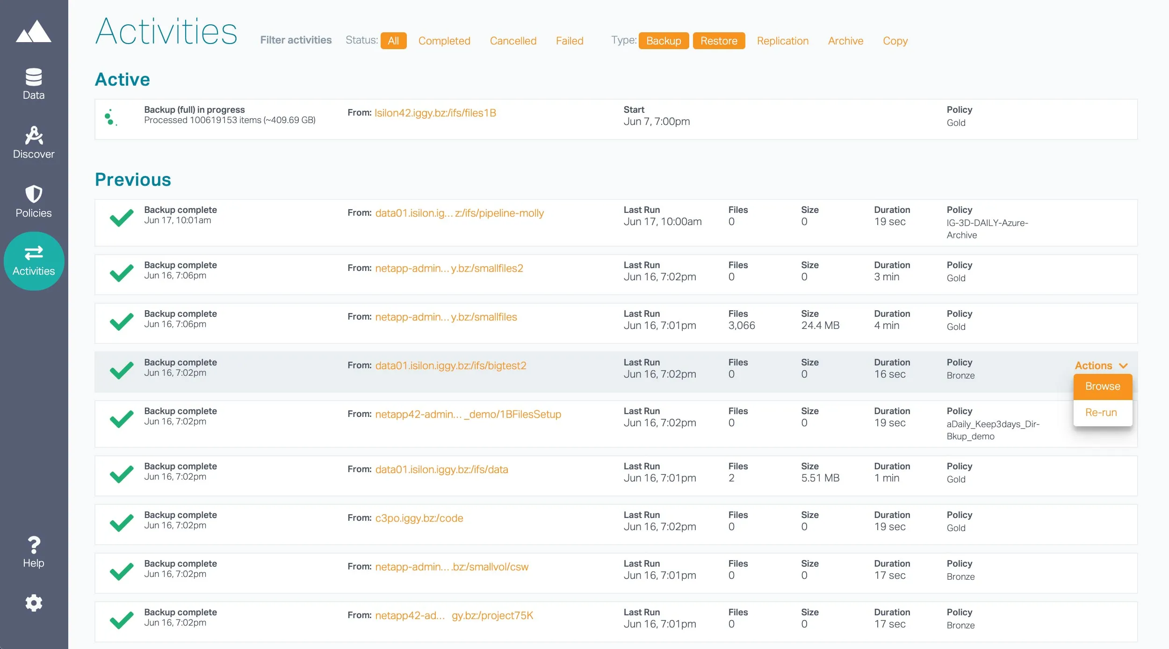1169x649 pixels.
Task: Enable the Replication type filter
Action: pyautogui.click(x=783, y=41)
